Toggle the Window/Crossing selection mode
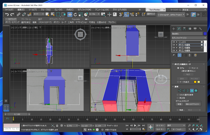The width and height of the screenshot is (210, 135). pos(64,14)
